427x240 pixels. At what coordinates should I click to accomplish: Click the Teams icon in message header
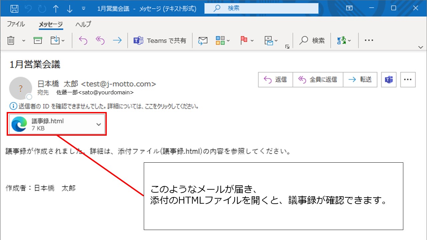389,80
